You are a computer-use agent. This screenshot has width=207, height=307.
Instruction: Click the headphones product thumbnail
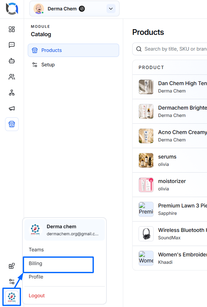tap(146, 234)
